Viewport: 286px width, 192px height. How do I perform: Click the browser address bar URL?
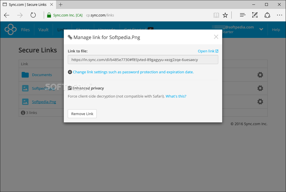pyautogui.click(x=100, y=15)
